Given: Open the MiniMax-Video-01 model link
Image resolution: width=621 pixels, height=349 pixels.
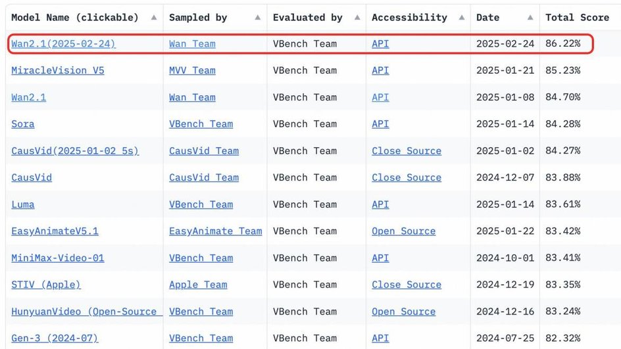Looking at the screenshot, I should click(58, 258).
